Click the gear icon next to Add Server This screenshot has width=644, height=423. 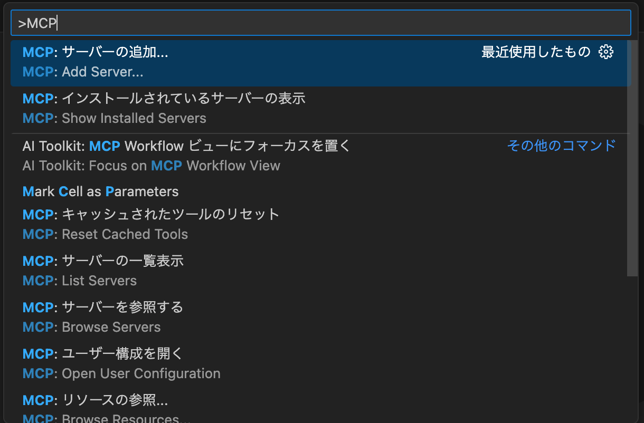[607, 51]
